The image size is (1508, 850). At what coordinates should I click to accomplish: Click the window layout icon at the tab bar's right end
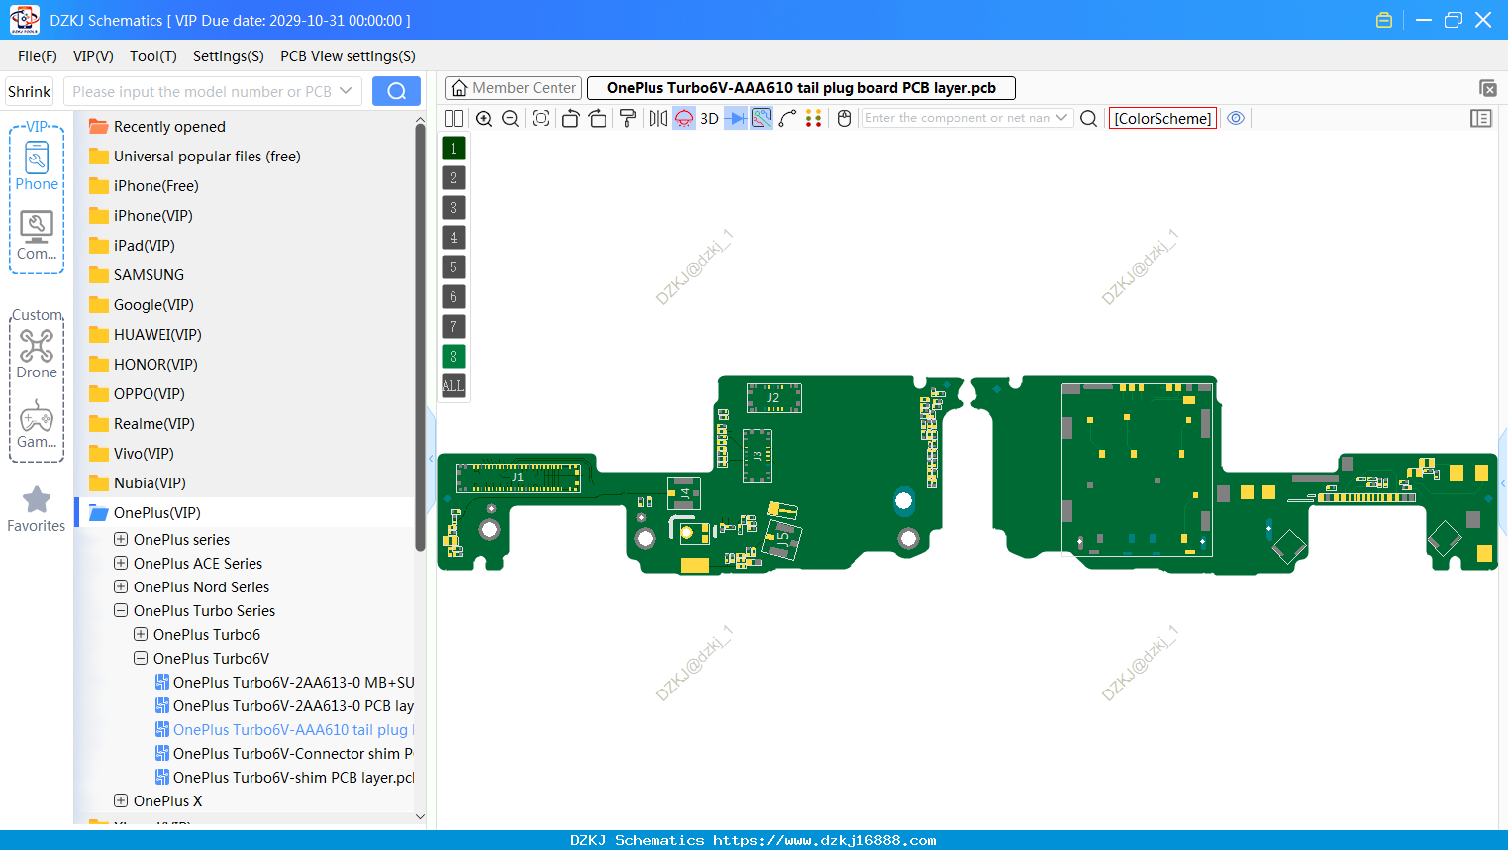tap(1487, 88)
